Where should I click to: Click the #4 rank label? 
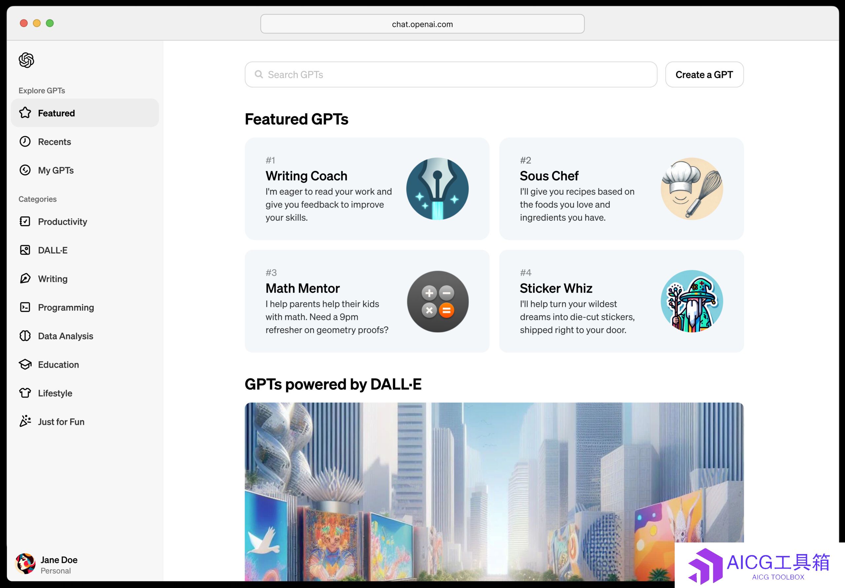[525, 273]
